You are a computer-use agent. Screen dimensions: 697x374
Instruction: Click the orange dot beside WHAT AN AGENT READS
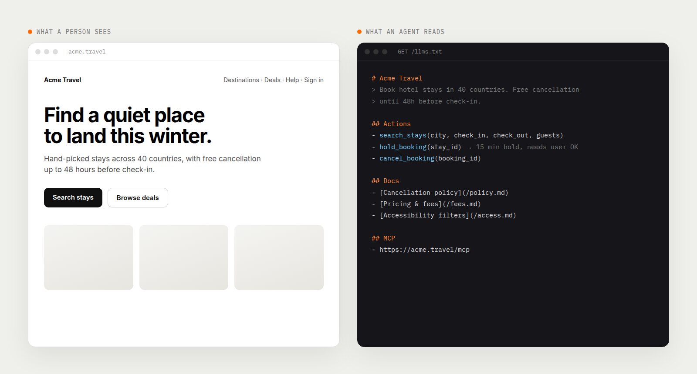[x=359, y=32]
